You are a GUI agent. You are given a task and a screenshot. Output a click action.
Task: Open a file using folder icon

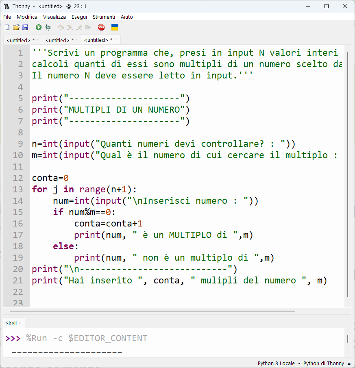tap(16, 28)
